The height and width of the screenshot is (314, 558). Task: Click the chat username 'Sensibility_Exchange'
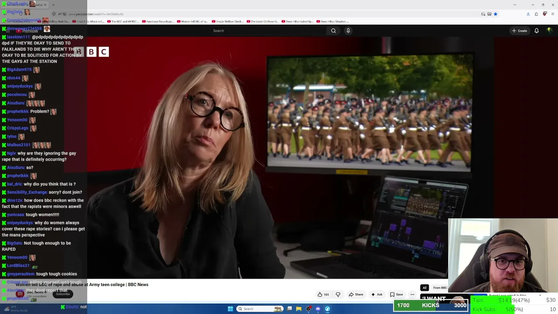click(27, 192)
